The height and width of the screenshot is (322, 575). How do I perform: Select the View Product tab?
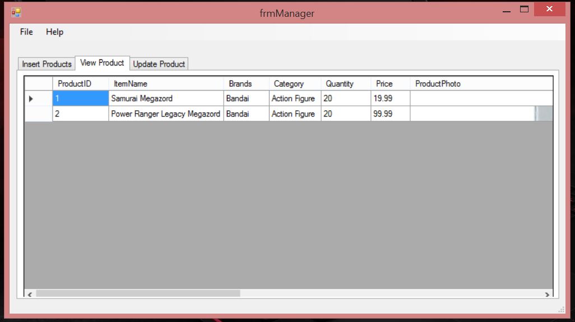(102, 63)
